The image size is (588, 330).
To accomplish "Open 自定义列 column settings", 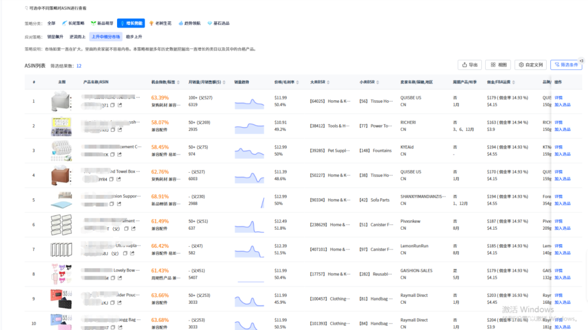I will tap(531, 65).
